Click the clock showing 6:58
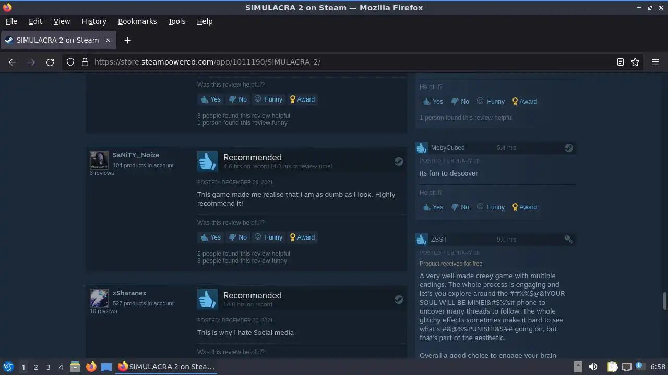668x375 pixels. (x=658, y=367)
